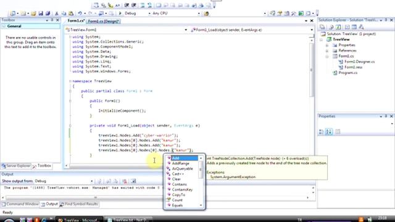Image resolution: width=395 pixels, height=222 pixels.
Task: Click Clear All icon in Output toolbar
Action: coord(125,181)
